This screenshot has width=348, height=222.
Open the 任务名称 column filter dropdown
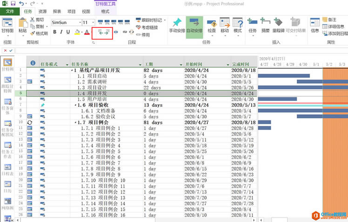[140, 64]
